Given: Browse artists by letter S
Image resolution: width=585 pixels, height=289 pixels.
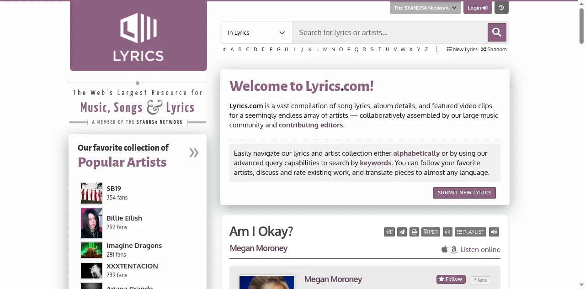Looking at the screenshot, I should click(x=372, y=49).
